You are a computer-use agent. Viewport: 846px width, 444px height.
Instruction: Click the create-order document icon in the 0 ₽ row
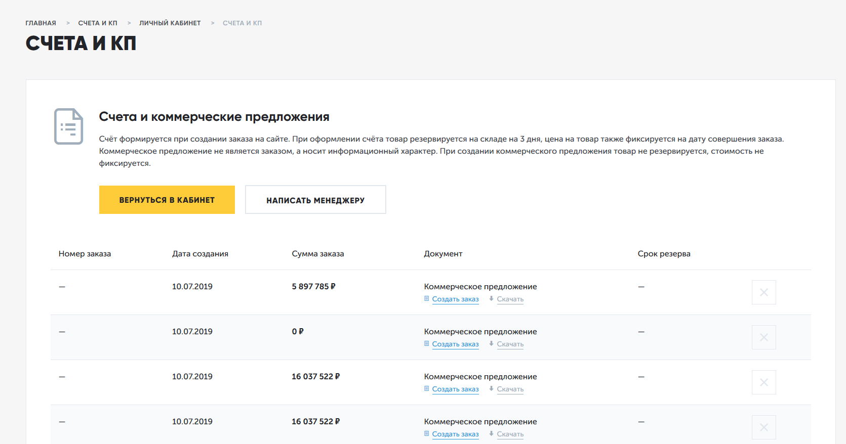(x=427, y=344)
